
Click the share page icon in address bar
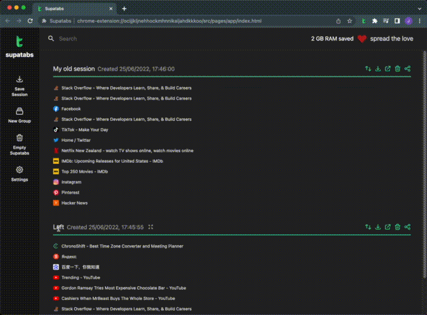click(x=338, y=21)
